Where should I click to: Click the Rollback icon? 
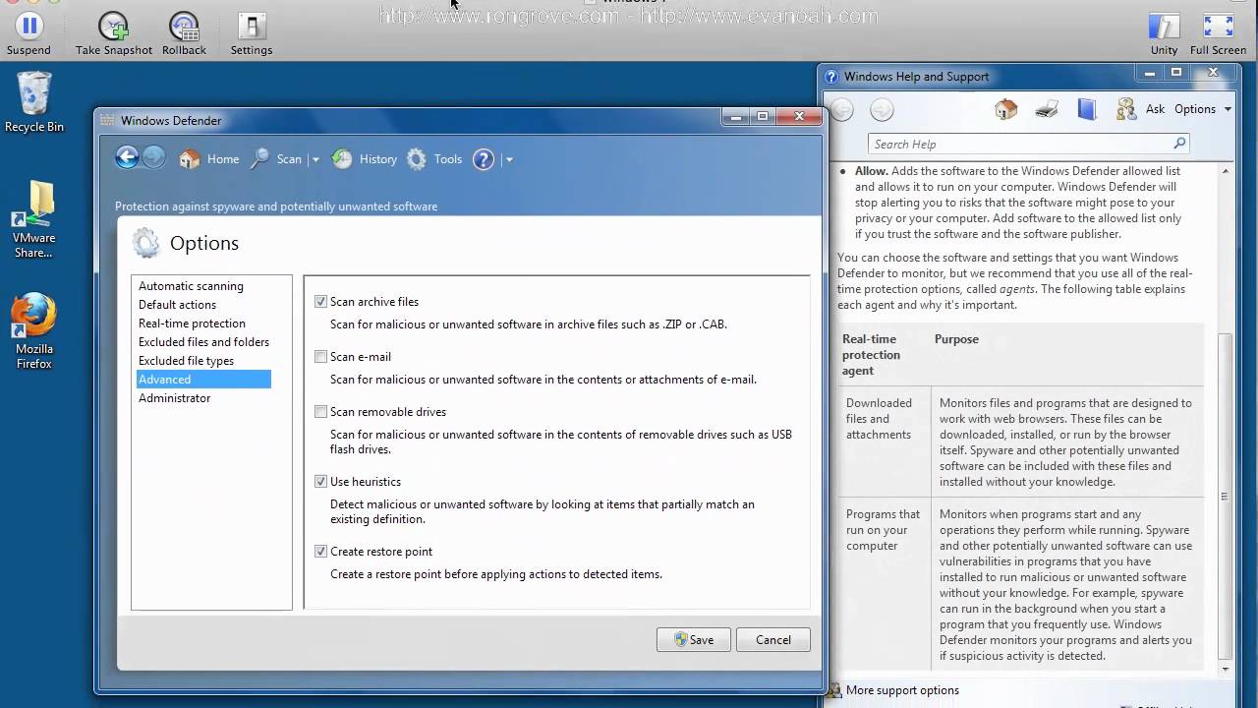click(184, 27)
